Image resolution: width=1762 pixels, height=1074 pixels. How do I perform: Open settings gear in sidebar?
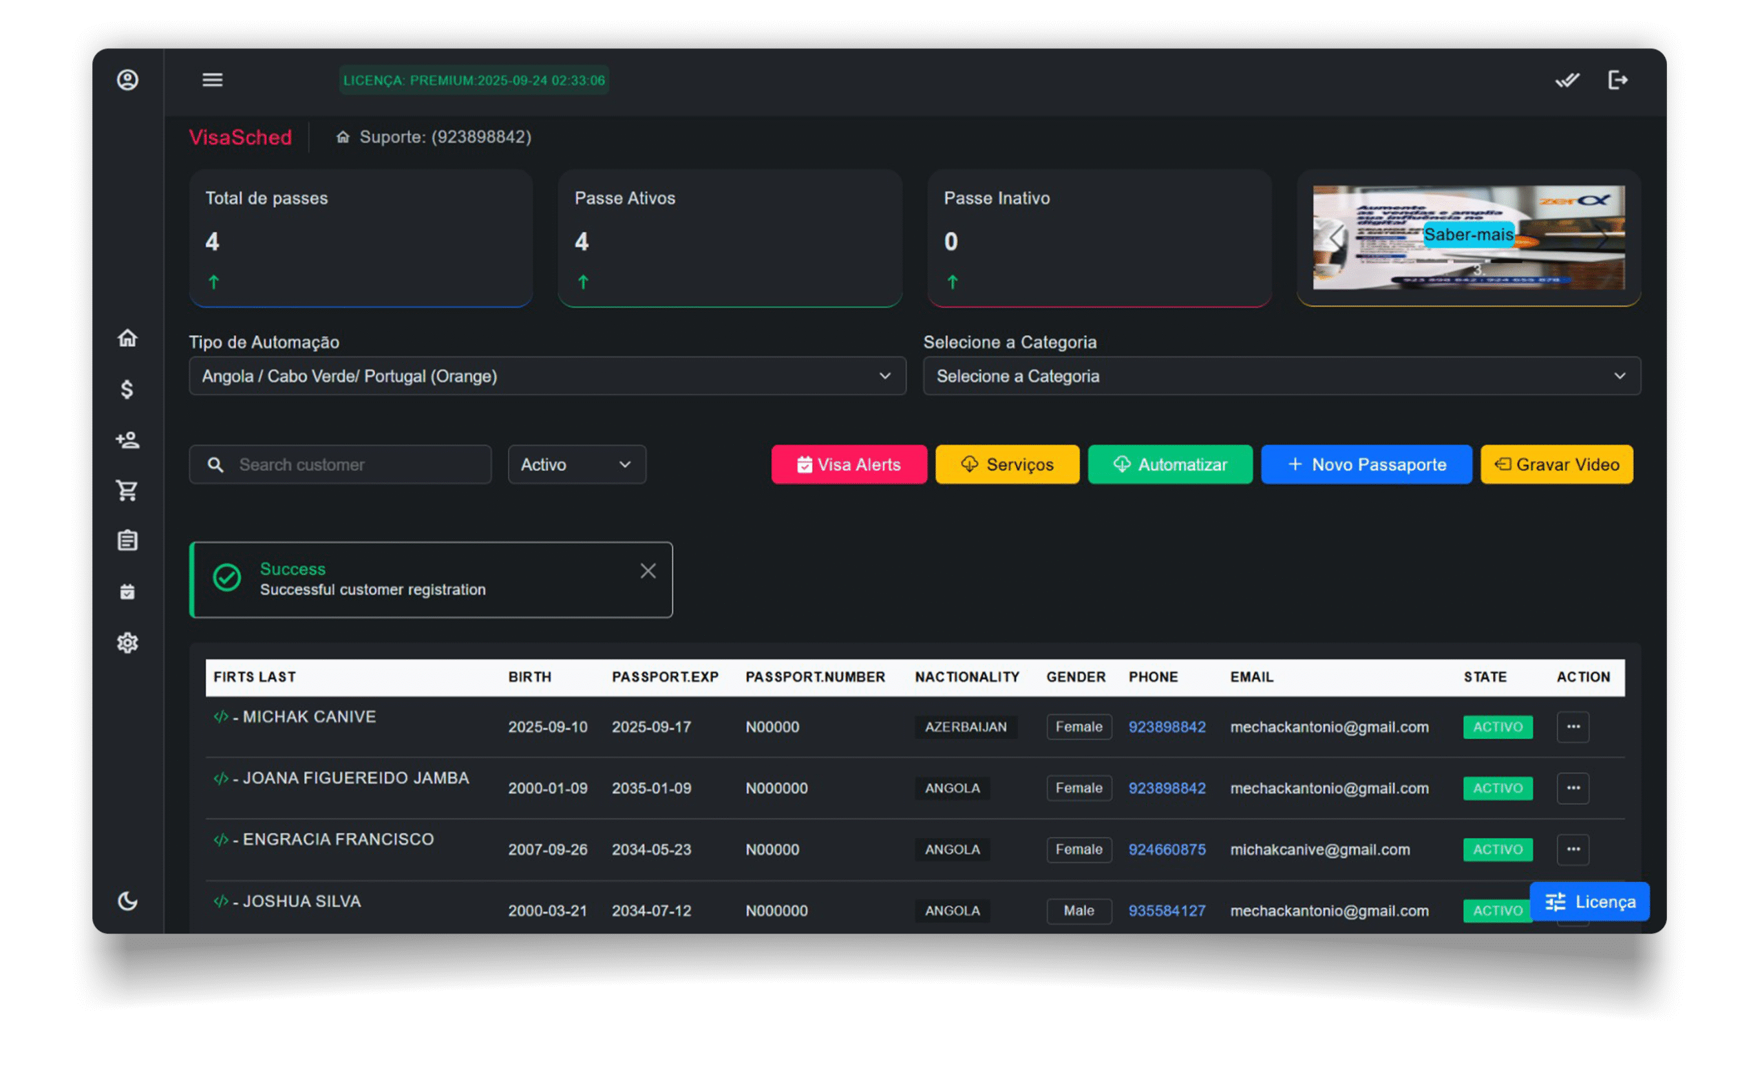[x=127, y=643]
